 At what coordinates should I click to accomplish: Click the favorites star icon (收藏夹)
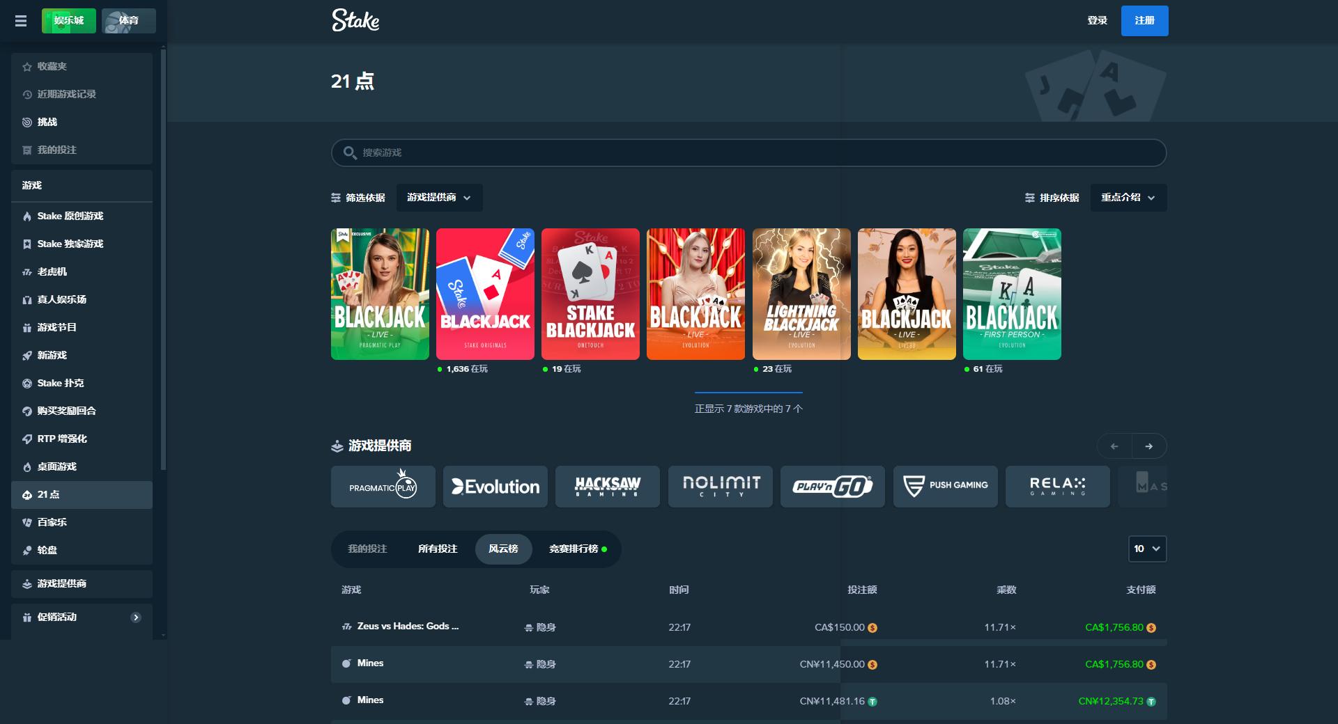tap(27, 67)
